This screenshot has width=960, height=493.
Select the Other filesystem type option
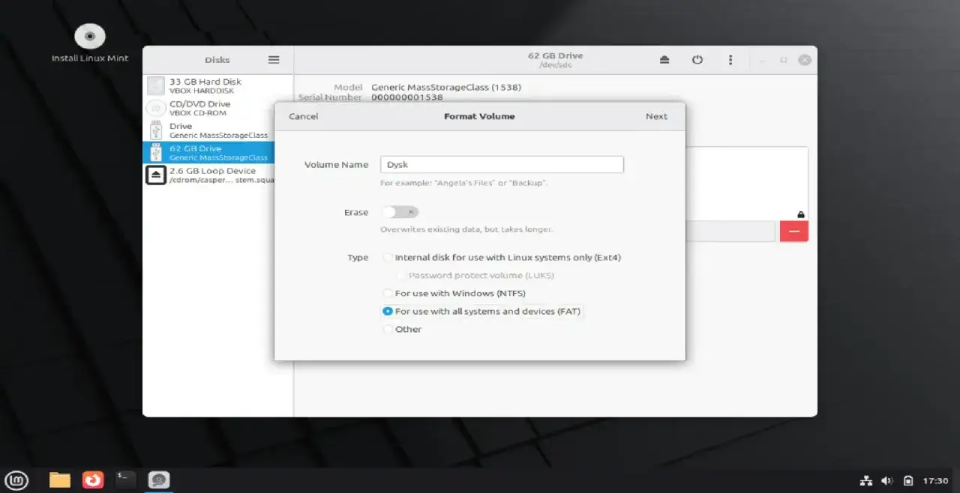388,329
